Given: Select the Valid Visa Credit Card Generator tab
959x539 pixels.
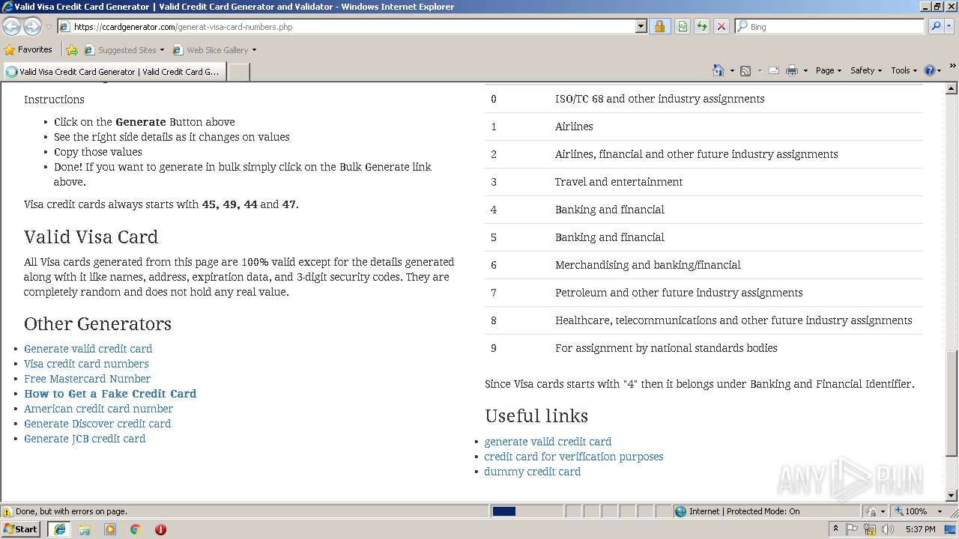Looking at the screenshot, I should 113,72.
